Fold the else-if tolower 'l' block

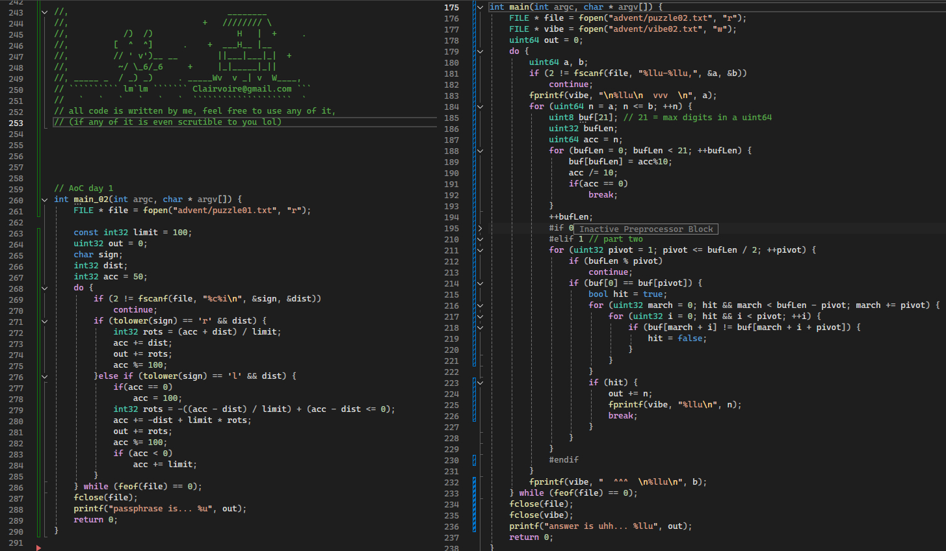(44, 376)
